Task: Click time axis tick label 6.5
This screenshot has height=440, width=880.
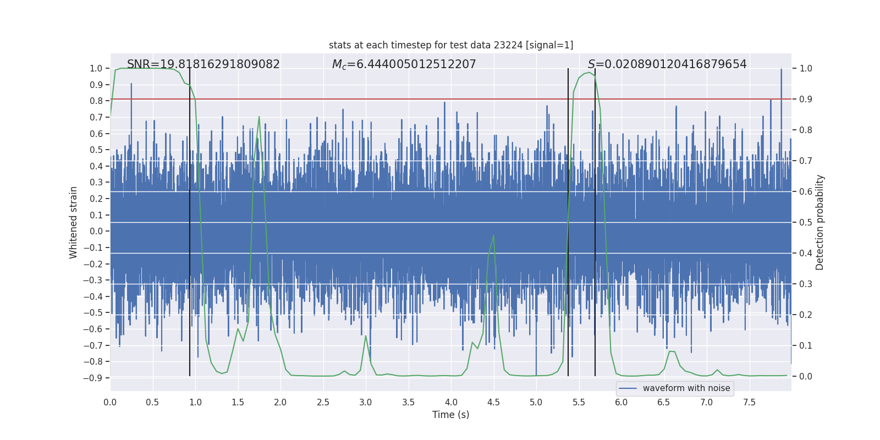Action: 664,402
